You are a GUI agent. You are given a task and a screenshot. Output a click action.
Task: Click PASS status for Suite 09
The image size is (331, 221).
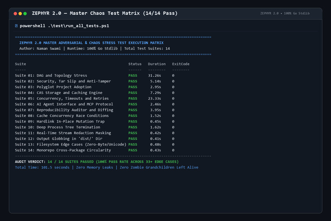click(133, 121)
